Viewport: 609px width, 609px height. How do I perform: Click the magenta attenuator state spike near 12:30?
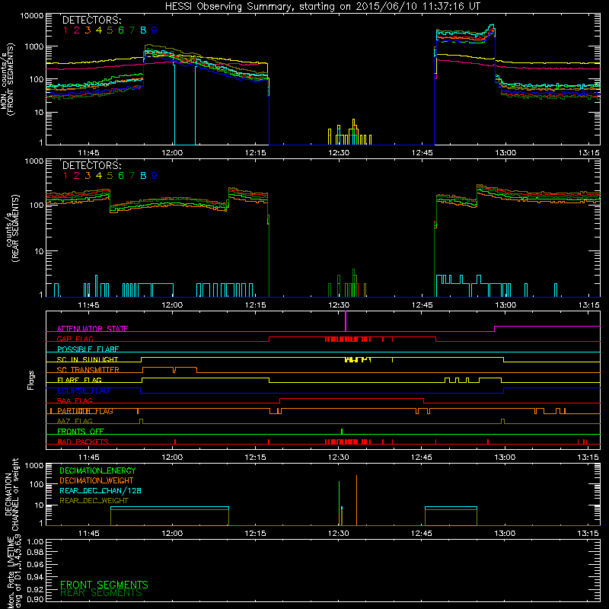[346, 321]
